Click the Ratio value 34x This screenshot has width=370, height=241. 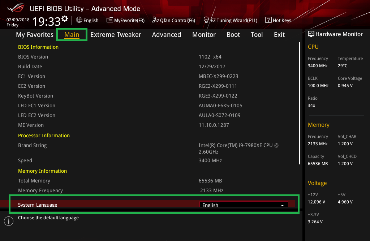pyautogui.click(x=311, y=106)
